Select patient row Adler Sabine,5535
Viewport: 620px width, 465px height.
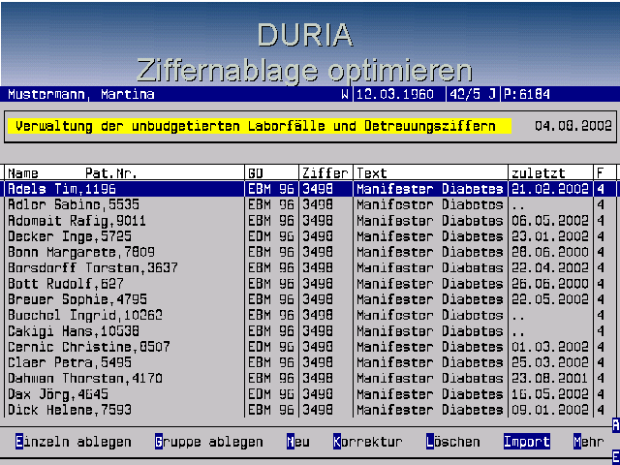tap(310, 204)
